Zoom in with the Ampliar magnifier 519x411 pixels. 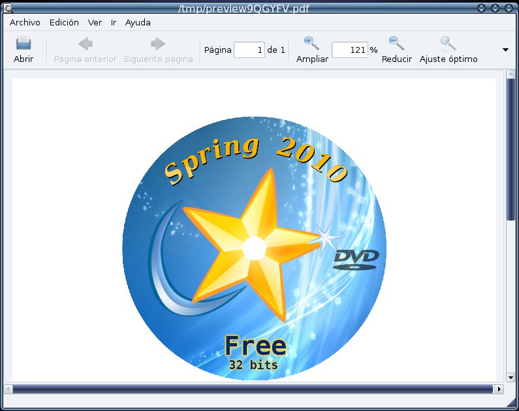[311, 43]
